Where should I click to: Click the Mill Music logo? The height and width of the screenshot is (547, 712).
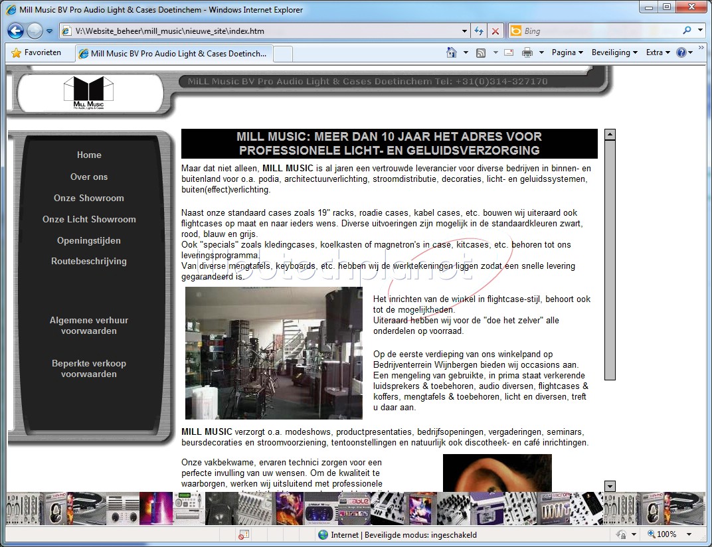tap(88, 93)
